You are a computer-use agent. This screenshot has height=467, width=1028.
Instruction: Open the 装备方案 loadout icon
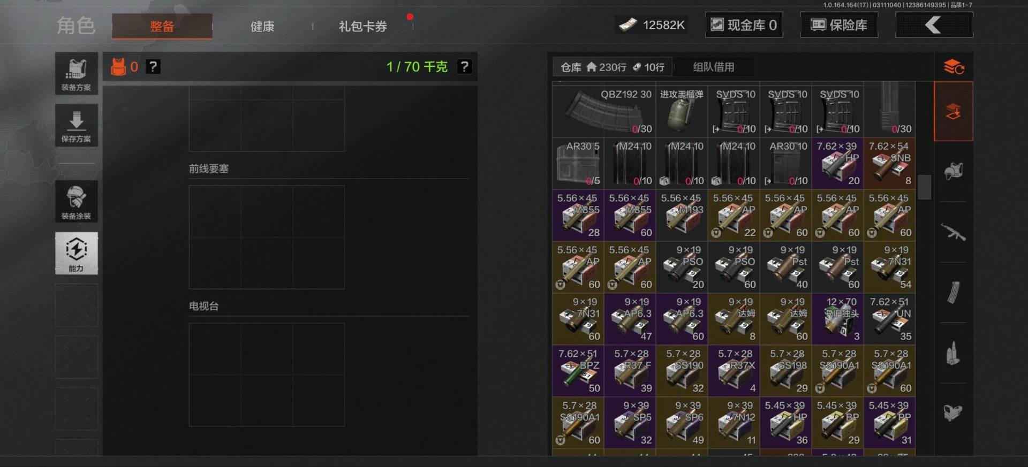pyautogui.click(x=76, y=73)
